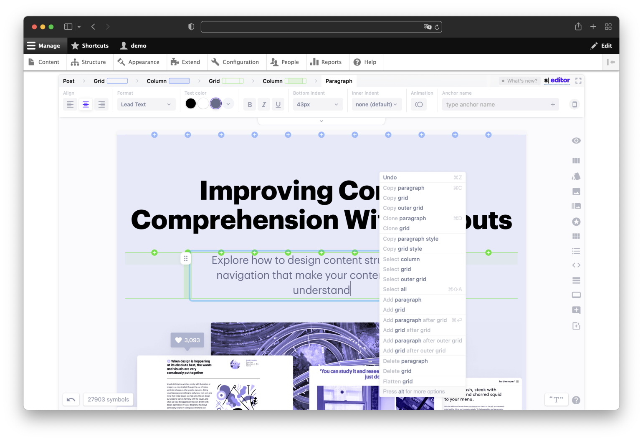Open the Format dropdown showing Lead Text

point(146,104)
